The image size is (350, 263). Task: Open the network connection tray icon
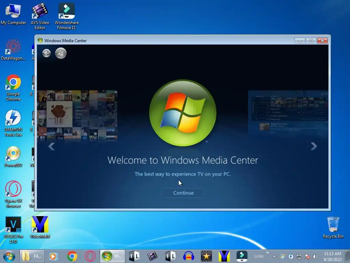pyautogui.click(x=299, y=256)
